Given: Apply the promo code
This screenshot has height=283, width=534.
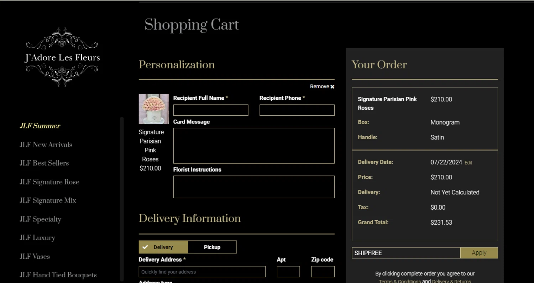Looking at the screenshot, I should click(479, 253).
